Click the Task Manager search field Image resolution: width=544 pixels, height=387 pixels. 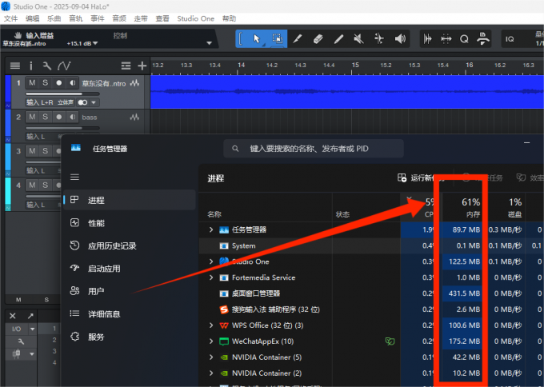pyautogui.click(x=312, y=148)
